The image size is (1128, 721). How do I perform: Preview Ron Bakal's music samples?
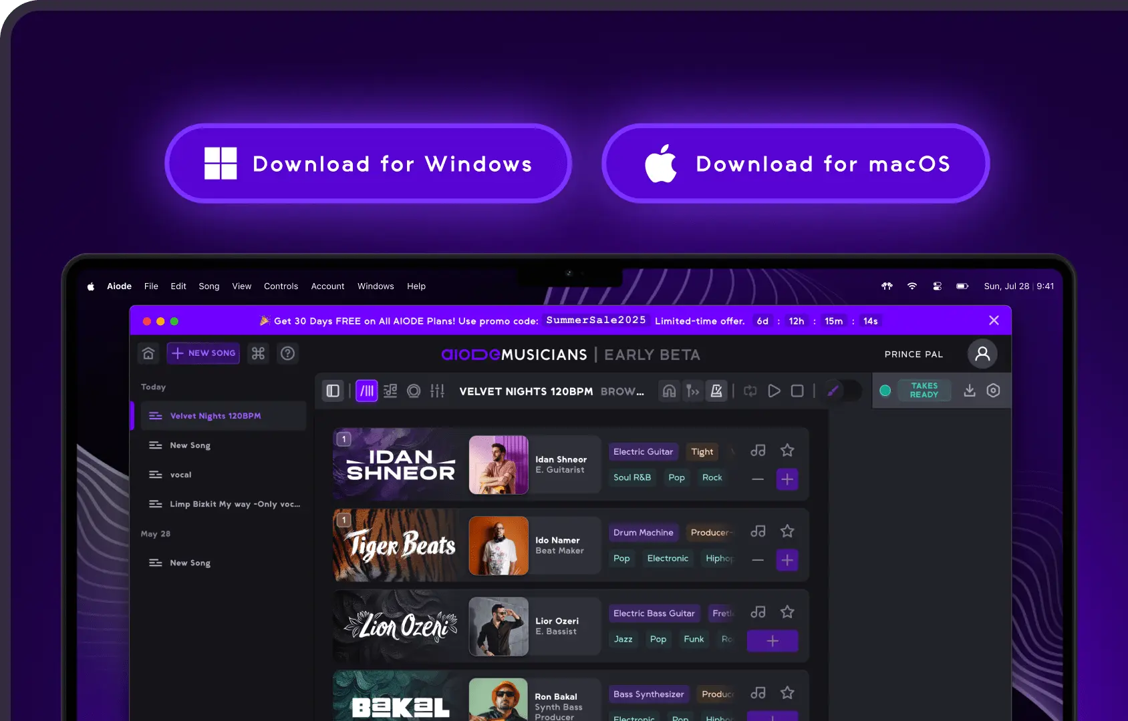click(758, 693)
